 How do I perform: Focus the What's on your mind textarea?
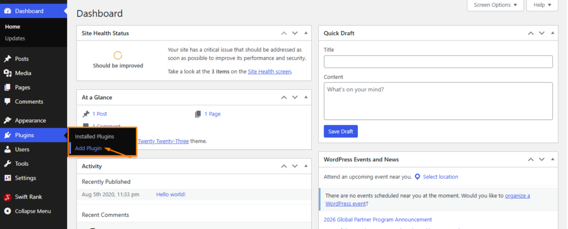pyautogui.click(x=438, y=101)
